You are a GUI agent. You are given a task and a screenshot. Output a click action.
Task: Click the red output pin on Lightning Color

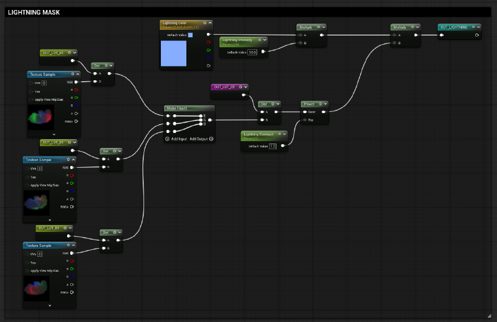coord(207,42)
